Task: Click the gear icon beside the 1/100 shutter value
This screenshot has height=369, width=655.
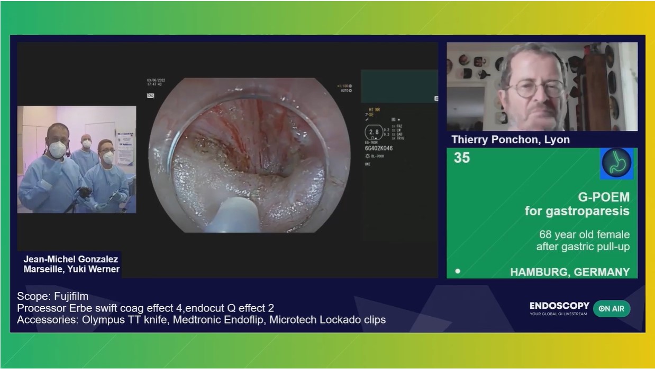Action: click(350, 86)
